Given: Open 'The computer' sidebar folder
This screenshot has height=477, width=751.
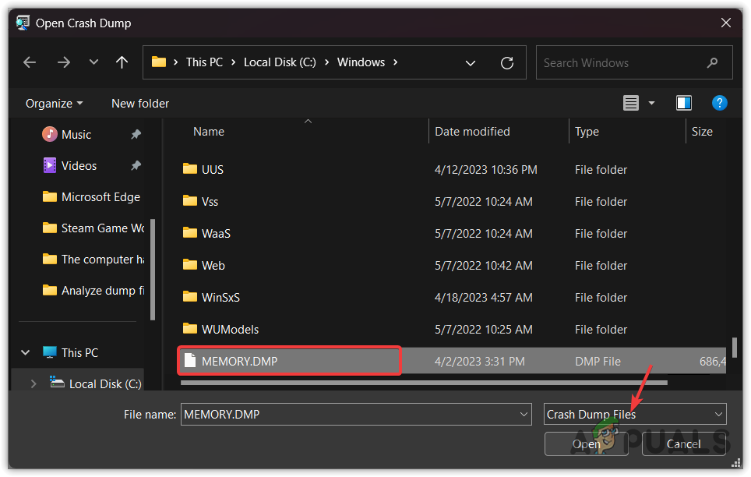Looking at the screenshot, I should (x=93, y=260).
